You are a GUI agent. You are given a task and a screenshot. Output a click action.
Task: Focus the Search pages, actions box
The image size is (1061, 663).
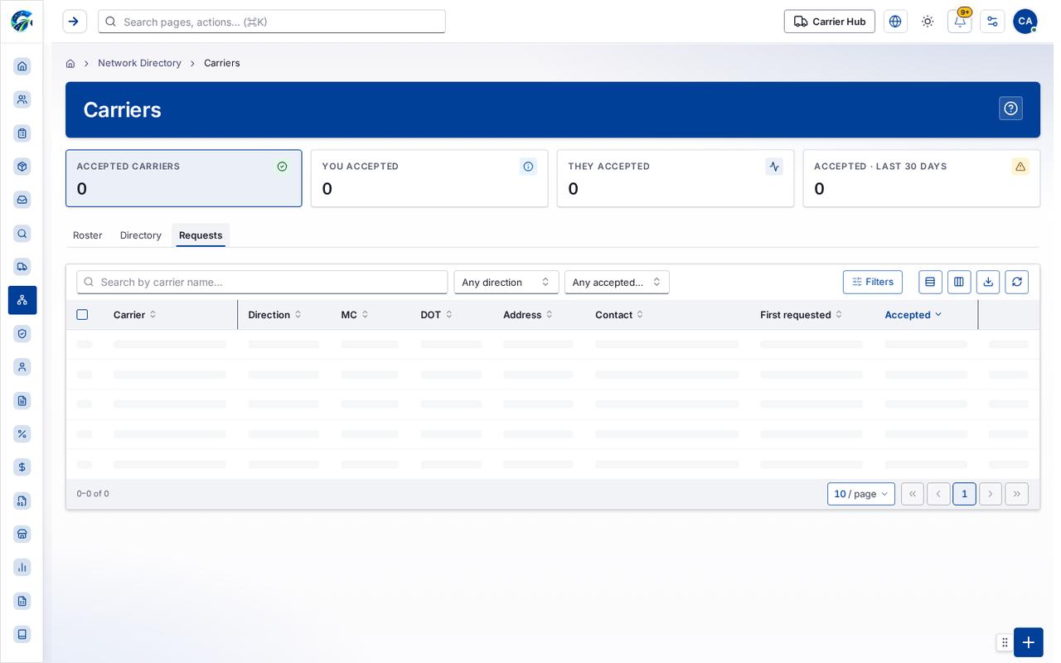pos(272,22)
